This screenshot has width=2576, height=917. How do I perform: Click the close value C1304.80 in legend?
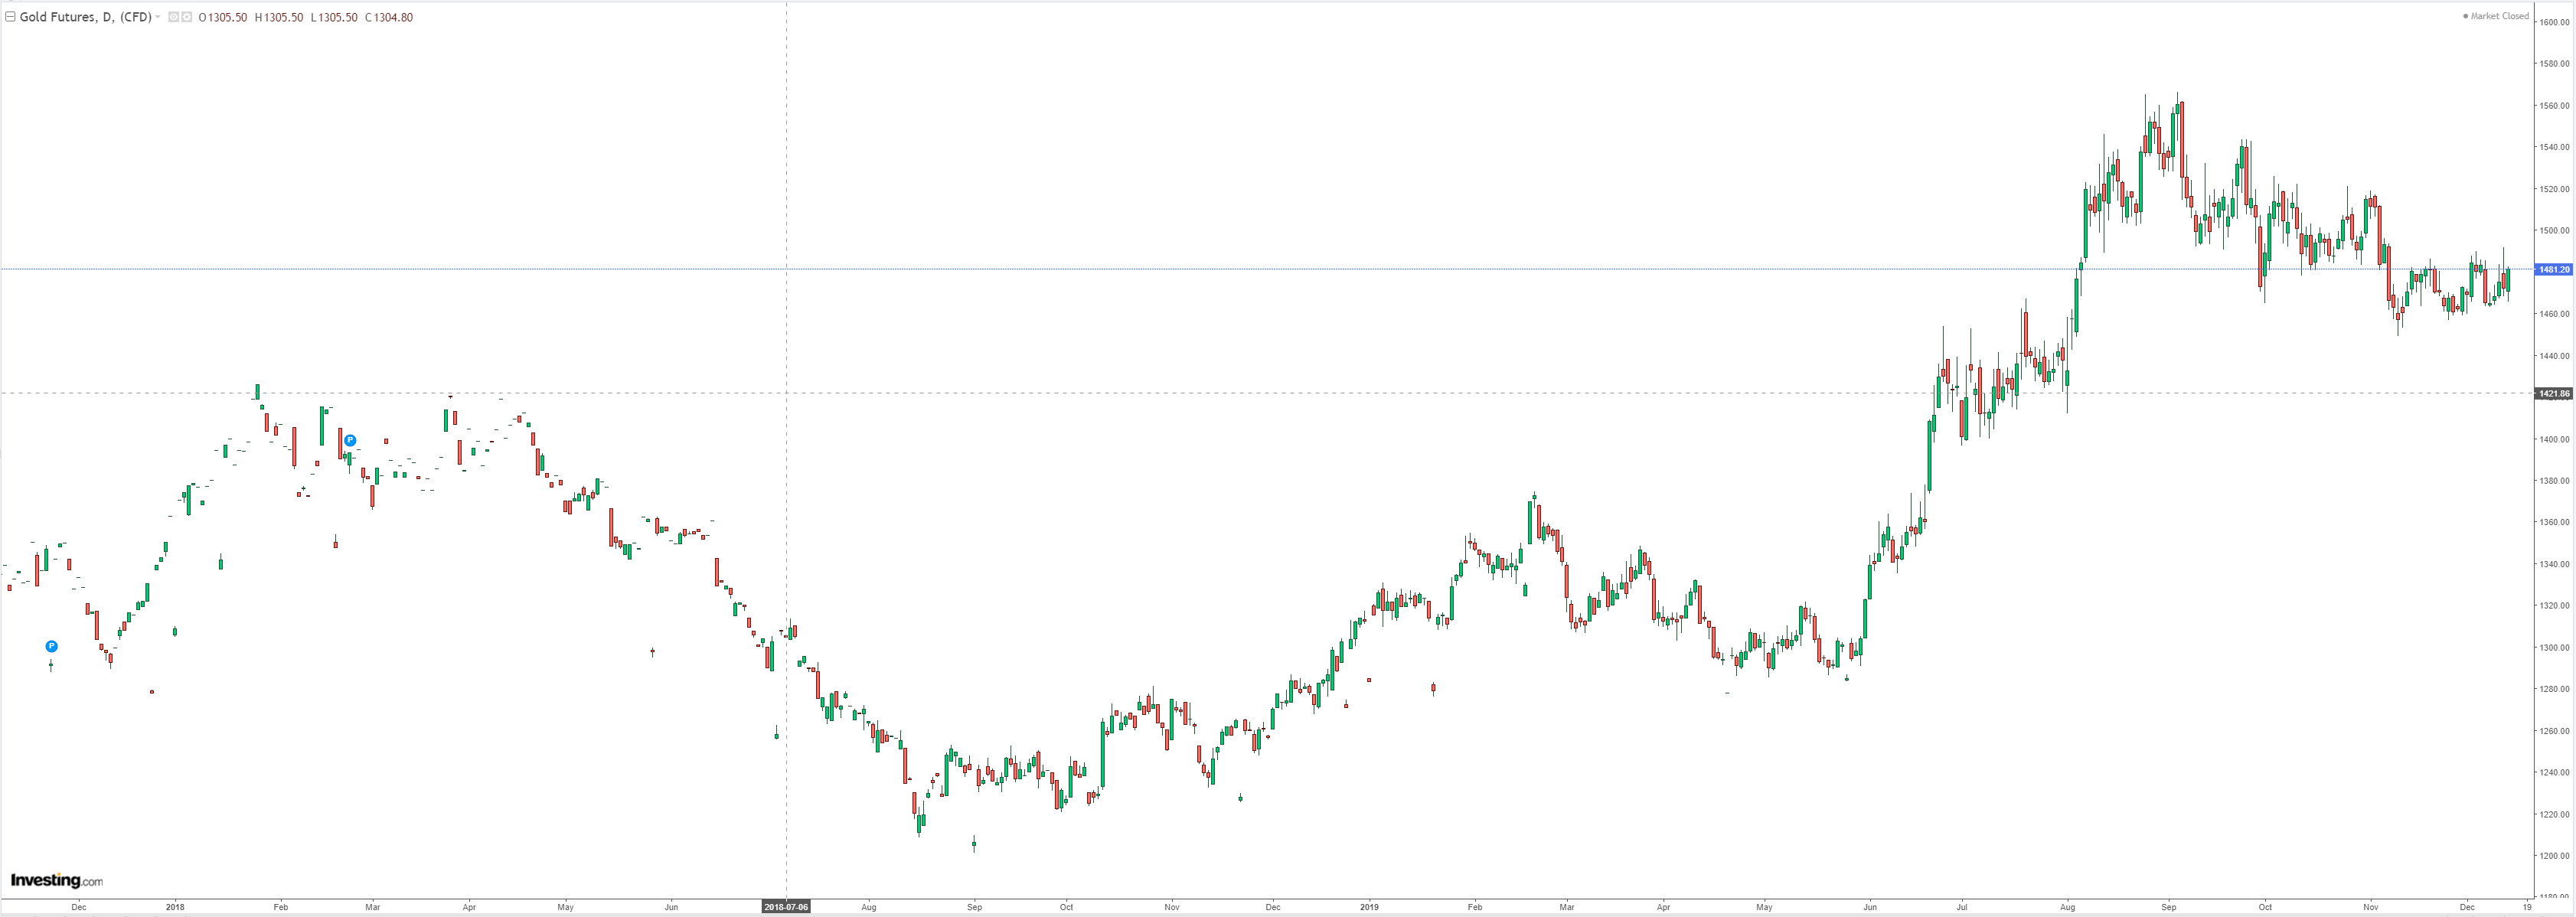[x=389, y=17]
